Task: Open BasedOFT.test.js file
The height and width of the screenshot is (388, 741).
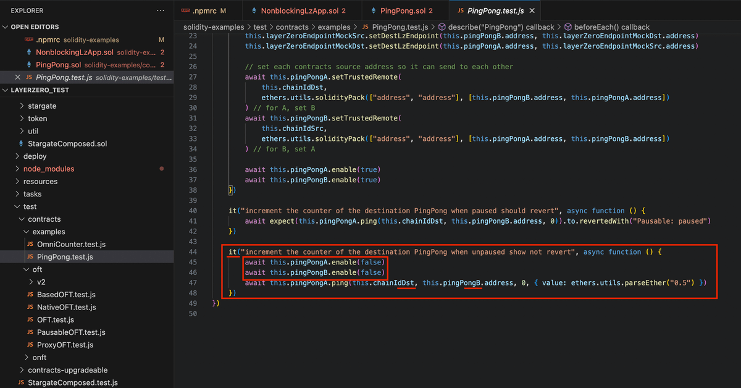Action: click(x=66, y=295)
